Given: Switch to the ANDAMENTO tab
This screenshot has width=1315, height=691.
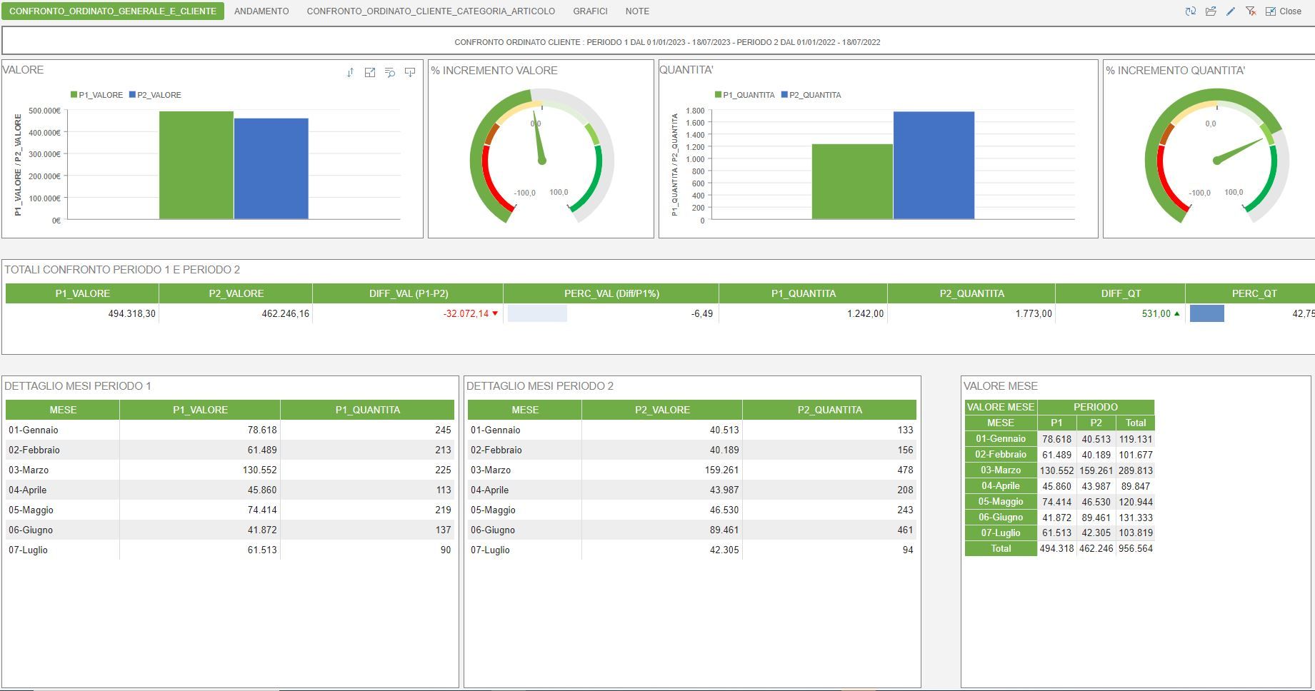Looking at the screenshot, I should (261, 11).
